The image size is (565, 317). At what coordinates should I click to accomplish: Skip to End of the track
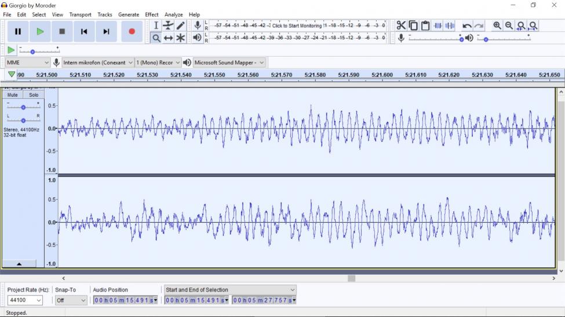(106, 32)
